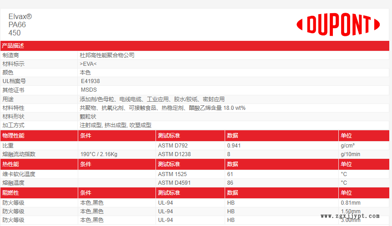Click the >EVA< material marking value
Screen dimensions: 392x226
tap(88, 64)
